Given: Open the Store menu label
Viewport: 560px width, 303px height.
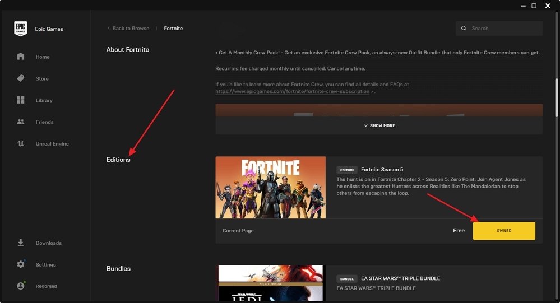Looking at the screenshot, I should 42,78.
